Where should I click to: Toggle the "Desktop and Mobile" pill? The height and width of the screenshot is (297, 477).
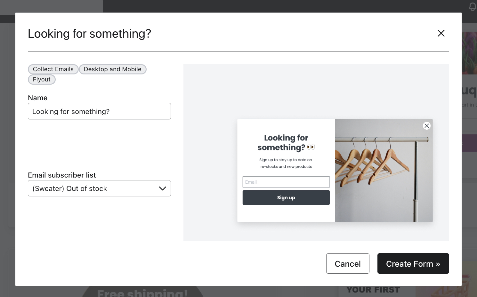pyautogui.click(x=112, y=69)
